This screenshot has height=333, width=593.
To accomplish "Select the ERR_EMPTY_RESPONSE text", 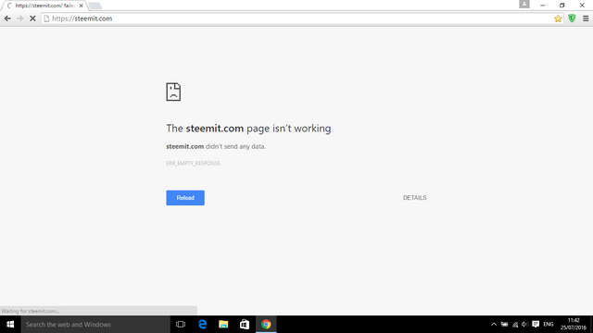I will tap(193, 163).
